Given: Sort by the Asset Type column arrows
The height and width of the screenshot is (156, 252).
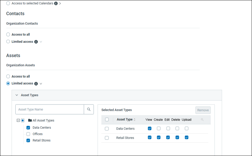Looking at the screenshot, I should click(x=134, y=120).
